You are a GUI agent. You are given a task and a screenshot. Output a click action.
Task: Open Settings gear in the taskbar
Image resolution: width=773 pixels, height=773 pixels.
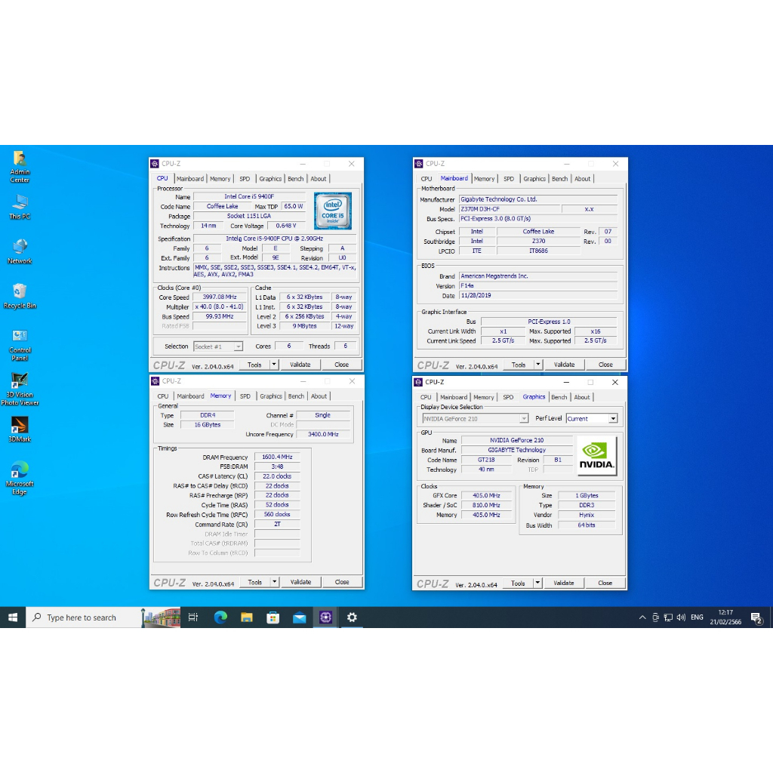pyautogui.click(x=352, y=617)
